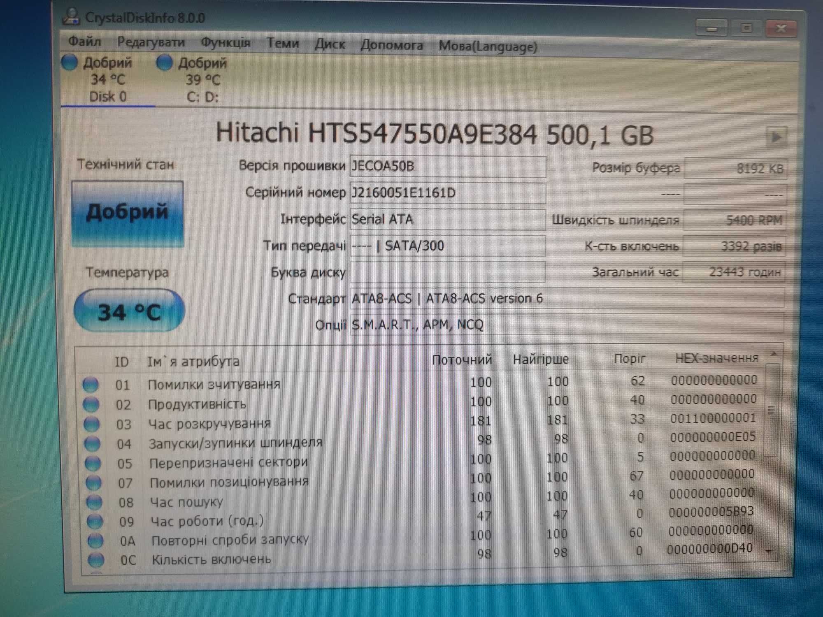823x617 pixels.
Task: Open the Файл menu
Action: [84, 41]
